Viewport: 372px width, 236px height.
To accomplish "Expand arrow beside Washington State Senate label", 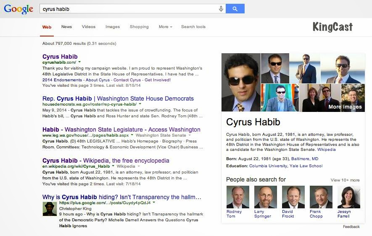I will pyautogui.click(x=190, y=135).
